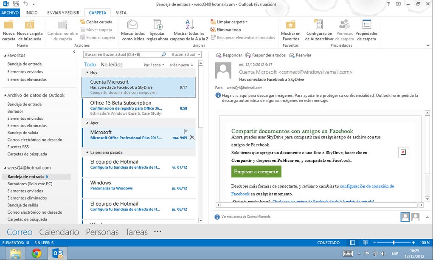Open the help question mark icon
Viewport: 433px width, 260px height.
[x=388, y=4]
